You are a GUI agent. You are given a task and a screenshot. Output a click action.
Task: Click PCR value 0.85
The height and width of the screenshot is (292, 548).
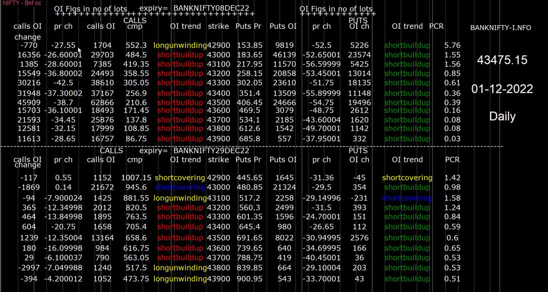point(453,73)
